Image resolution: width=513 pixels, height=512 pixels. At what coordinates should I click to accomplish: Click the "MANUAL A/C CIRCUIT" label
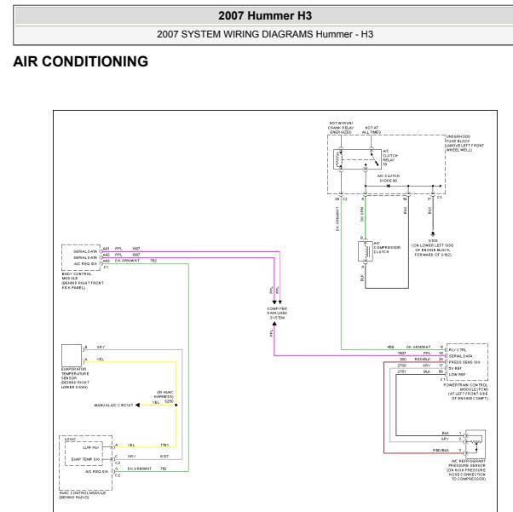113,405
